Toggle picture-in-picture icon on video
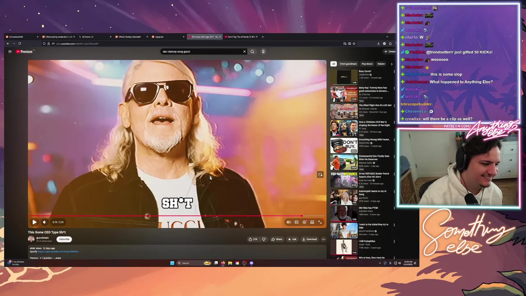 coord(320,175)
